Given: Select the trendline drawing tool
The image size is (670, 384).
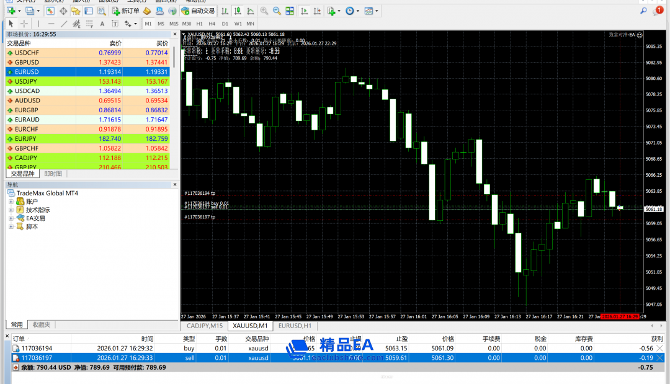Looking at the screenshot, I should coord(63,24).
